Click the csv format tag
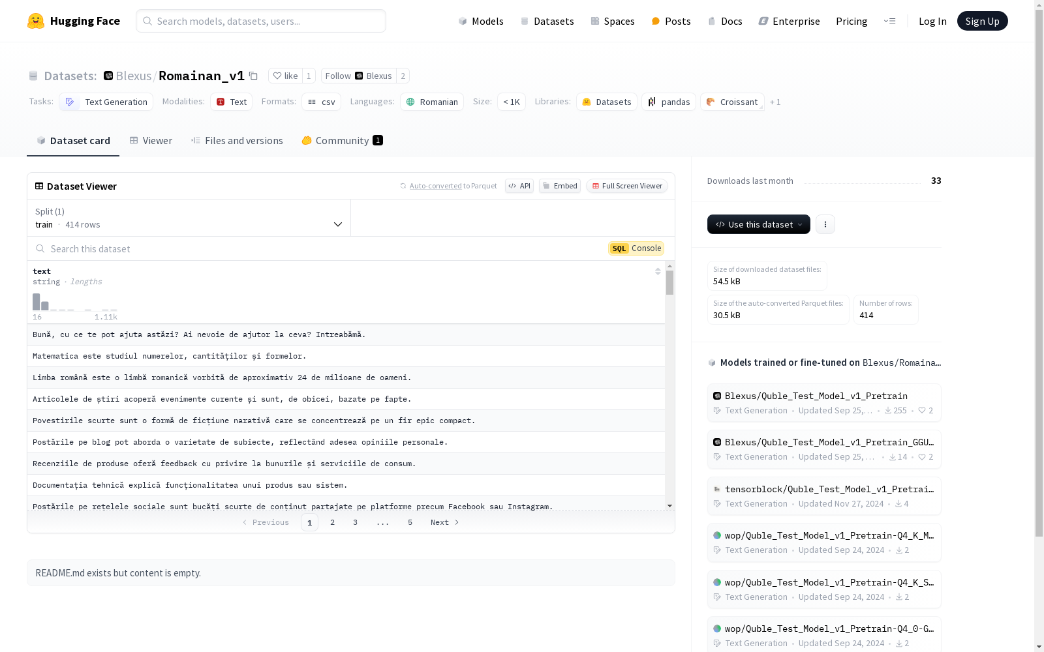Viewport: 1044px width, 652px height. 321,102
